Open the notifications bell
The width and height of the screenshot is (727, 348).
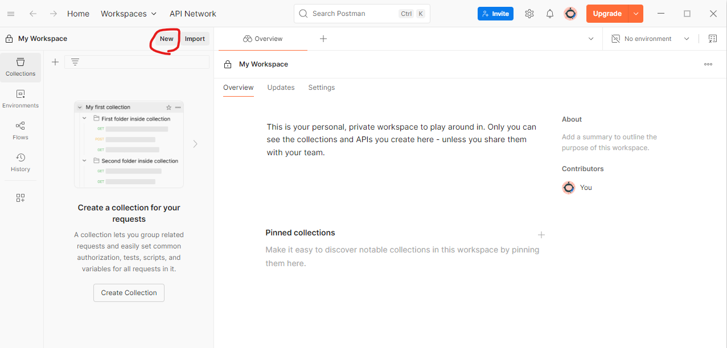coord(550,14)
